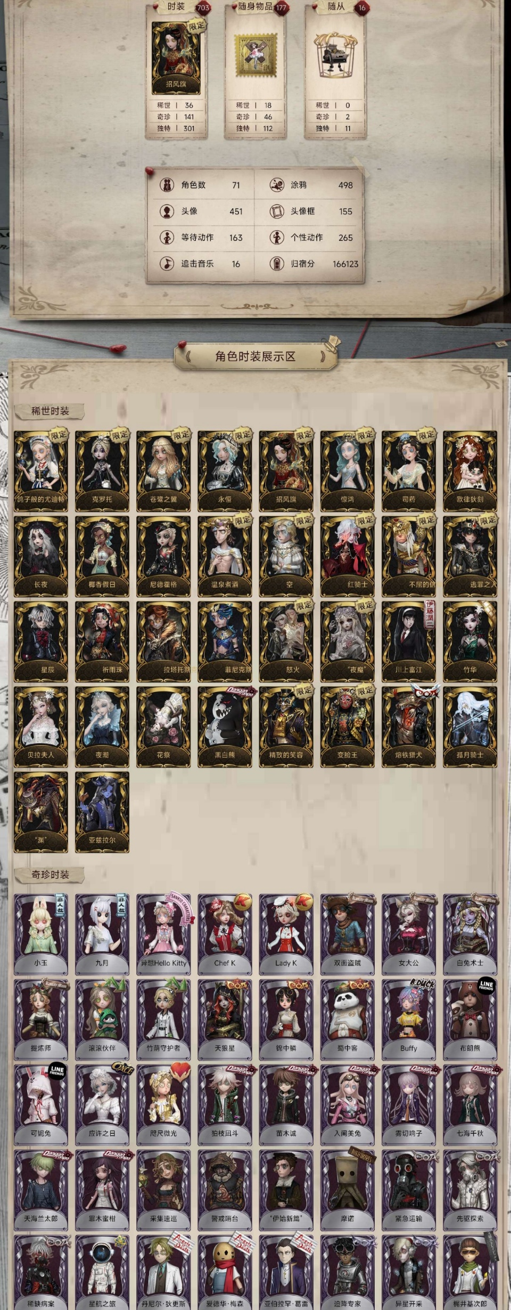Select the 异想Hello Kitty costume card
Screen dimensions: 511x1310
pos(163,934)
